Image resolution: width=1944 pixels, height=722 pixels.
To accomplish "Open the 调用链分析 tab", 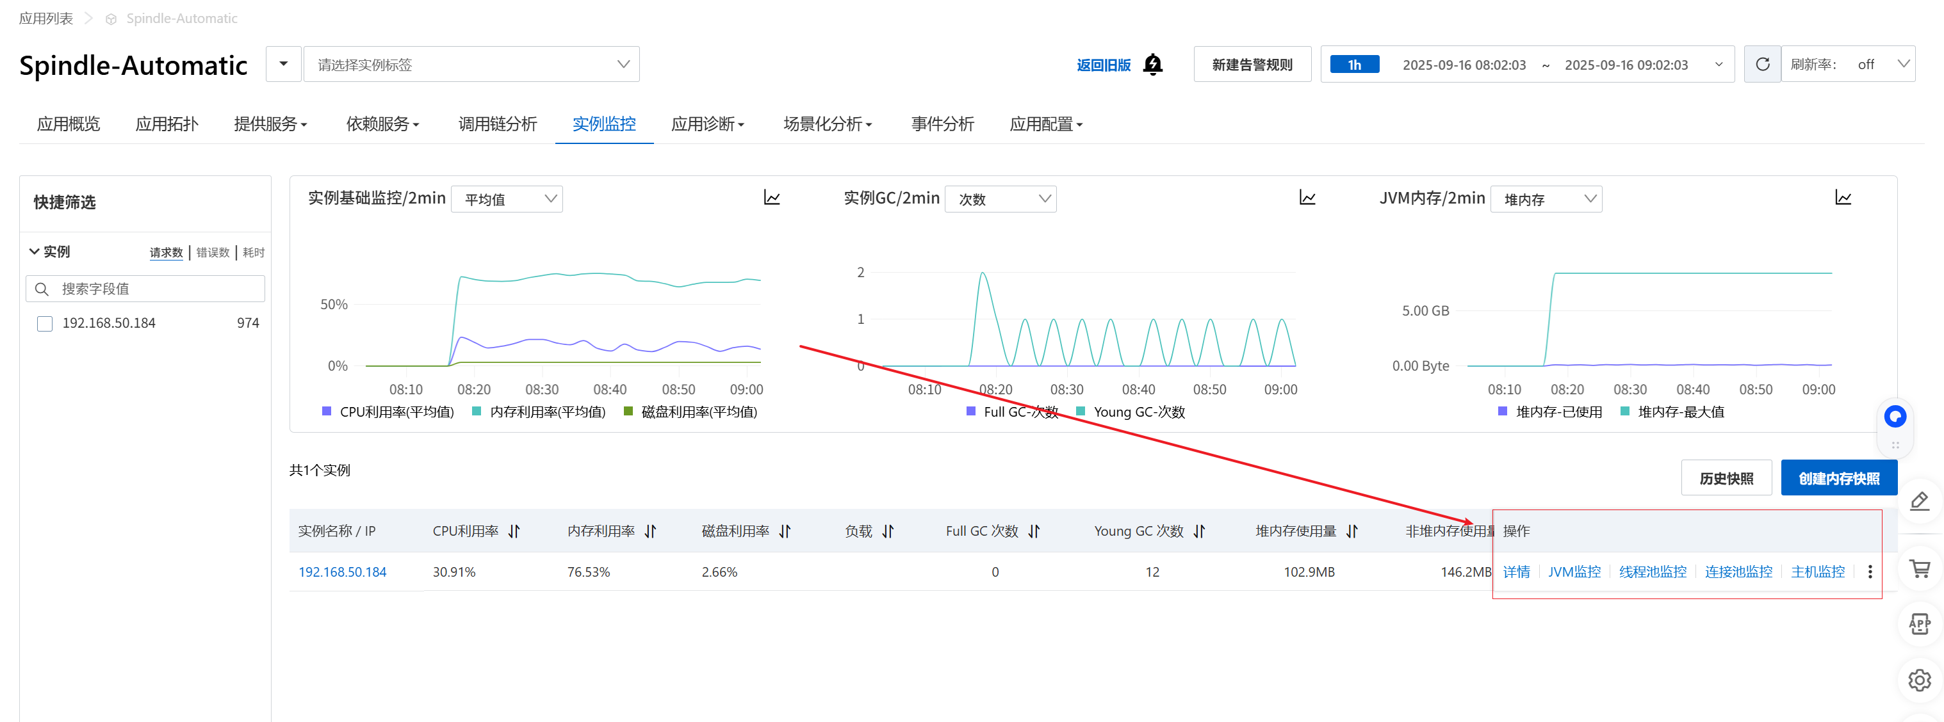I will 497,124.
